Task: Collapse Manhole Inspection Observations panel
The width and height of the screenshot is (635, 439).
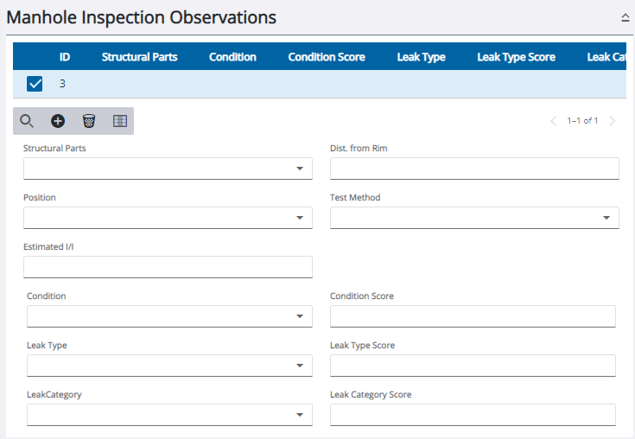Action: pos(625,17)
